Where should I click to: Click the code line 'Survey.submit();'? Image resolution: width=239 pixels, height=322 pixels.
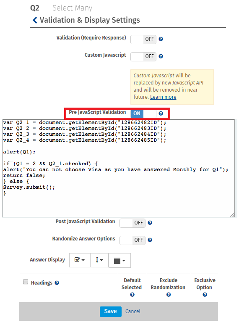coord(29,187)
